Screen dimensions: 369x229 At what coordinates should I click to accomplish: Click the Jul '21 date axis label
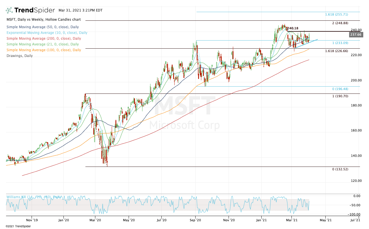[x=356, y=220]
